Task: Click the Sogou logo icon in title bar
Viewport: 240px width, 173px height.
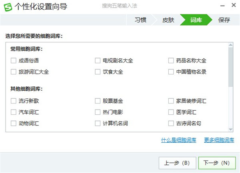Action: (x=8, y=7)
